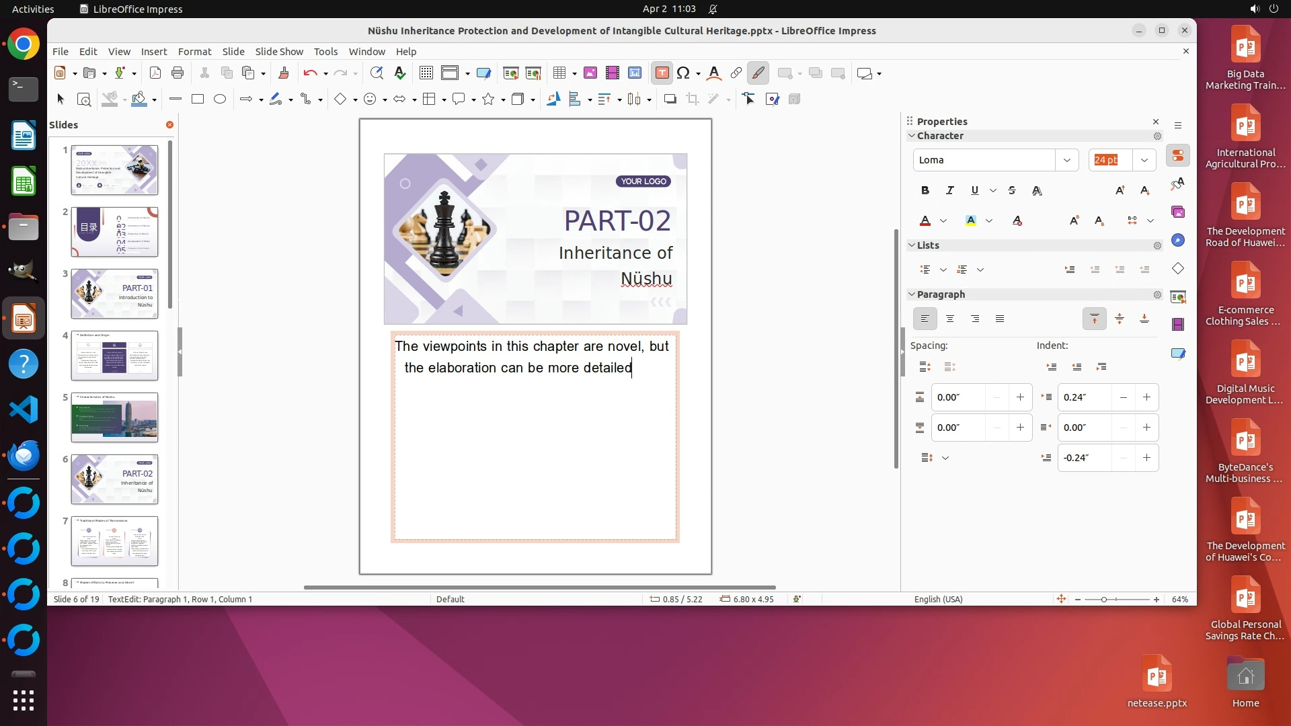1291x726 pixels.
Task: Adjust the zoom slider in status bar
Action: [1104, 600]
